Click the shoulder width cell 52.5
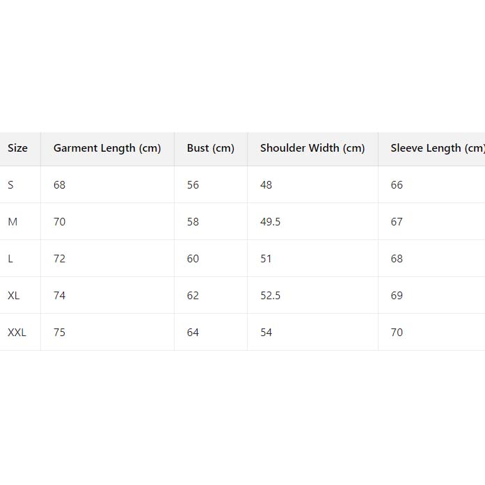The width and height of the screenshot is (485, 485). tap(271, 296)
